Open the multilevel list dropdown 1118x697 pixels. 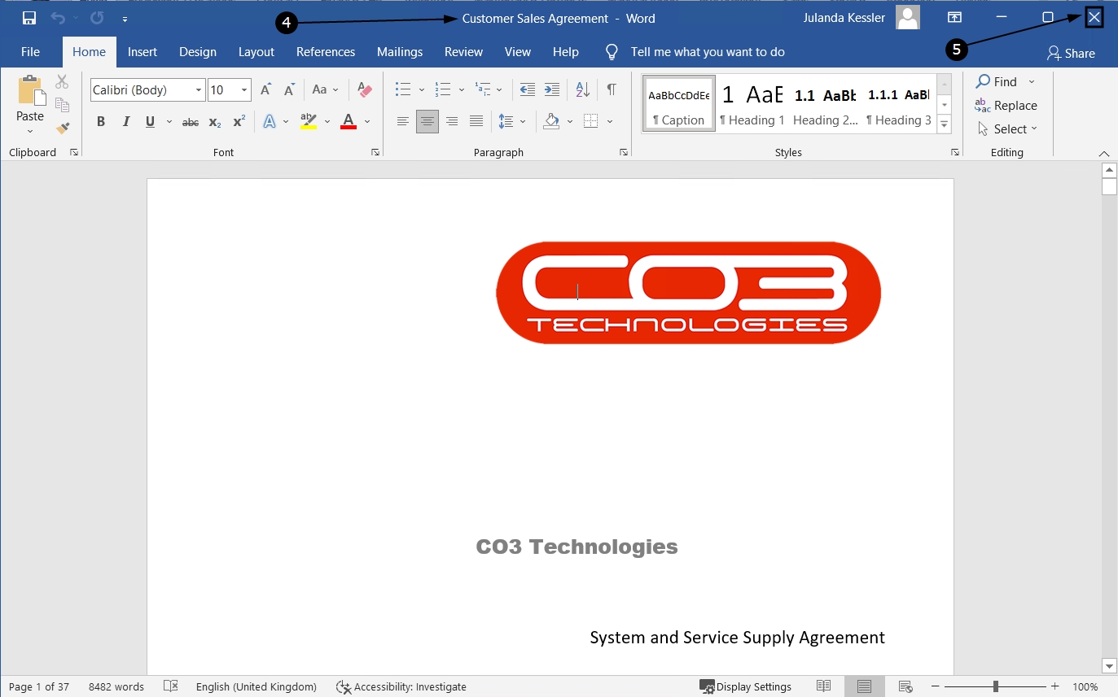point(500,90)
